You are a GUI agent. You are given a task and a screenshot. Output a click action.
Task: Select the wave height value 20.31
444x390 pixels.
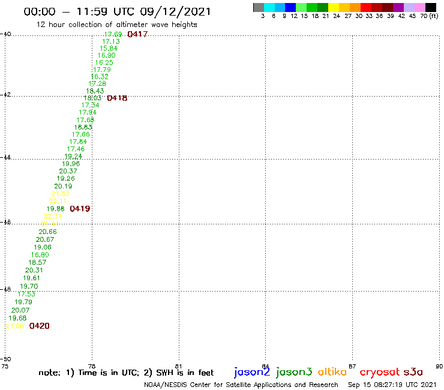(x=34, y=270)
